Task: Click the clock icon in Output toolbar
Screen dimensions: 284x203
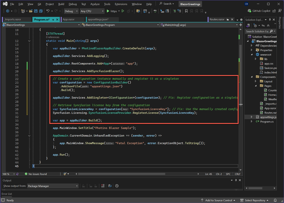Action: [117, 186]
